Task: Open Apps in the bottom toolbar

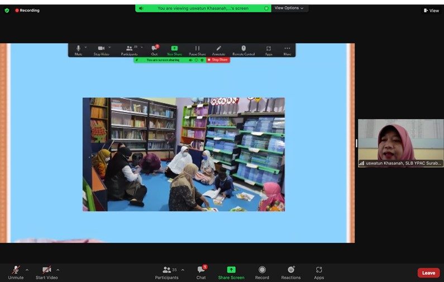Action: 319,272
